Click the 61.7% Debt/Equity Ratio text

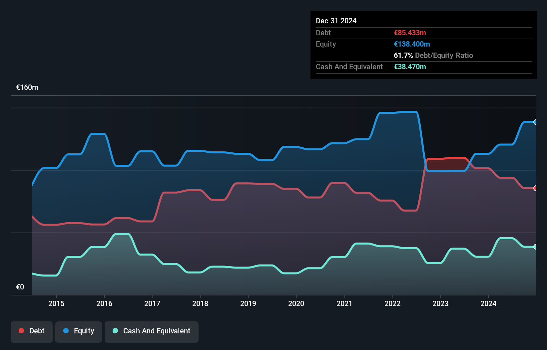tap(433, 55)
